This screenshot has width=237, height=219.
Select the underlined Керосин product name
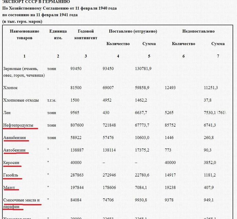12,162
